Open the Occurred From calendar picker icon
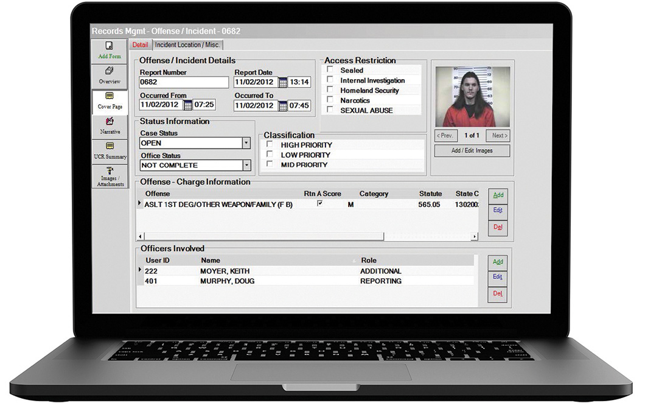Image resolution: width=645 pixels, height=403 pixels. coord(187,105)
